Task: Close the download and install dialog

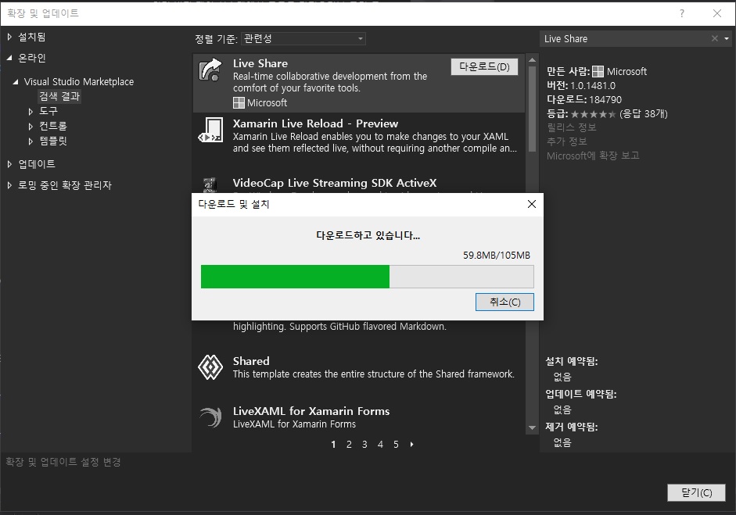Action: tap(531, 204)
